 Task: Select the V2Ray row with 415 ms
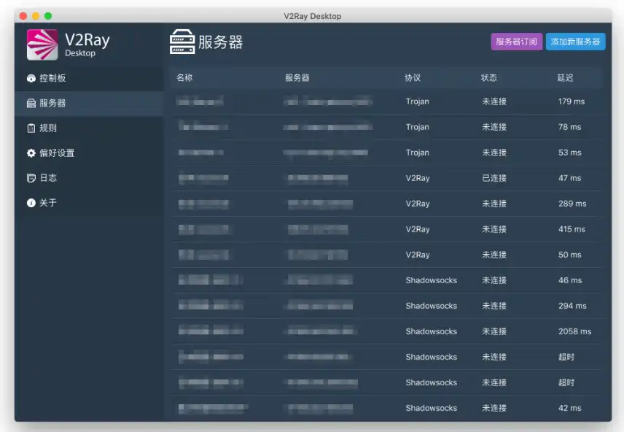(386, 229)
